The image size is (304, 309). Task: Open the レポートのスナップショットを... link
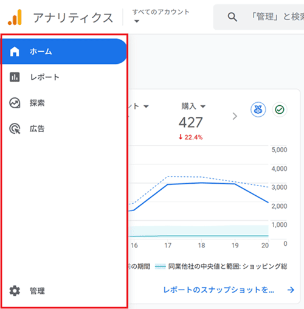[218, 290]
